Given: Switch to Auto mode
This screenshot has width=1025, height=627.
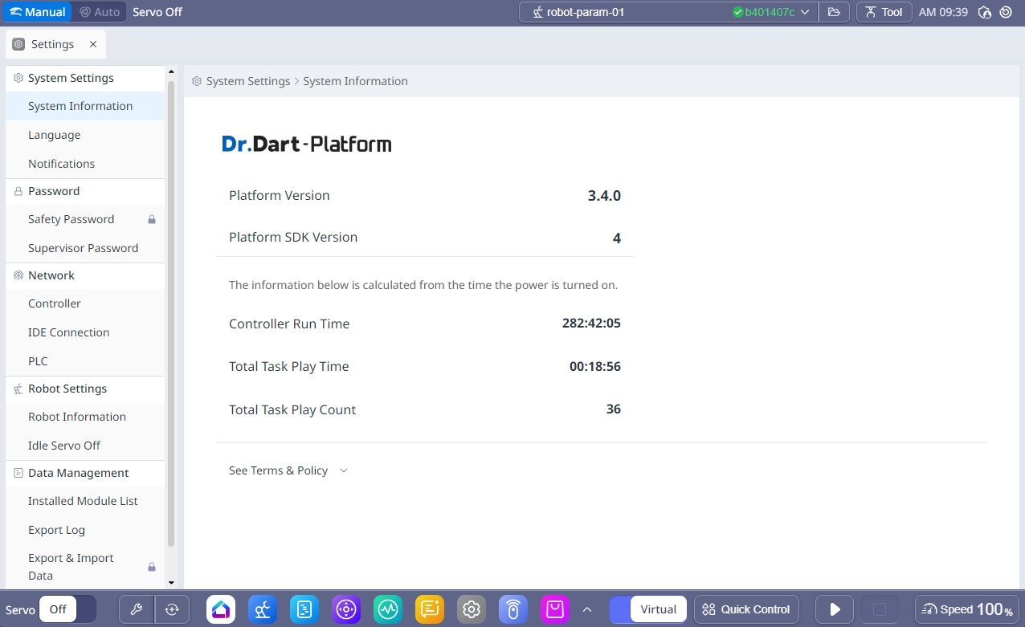Looking at the screenshot, I should point(100,12).
